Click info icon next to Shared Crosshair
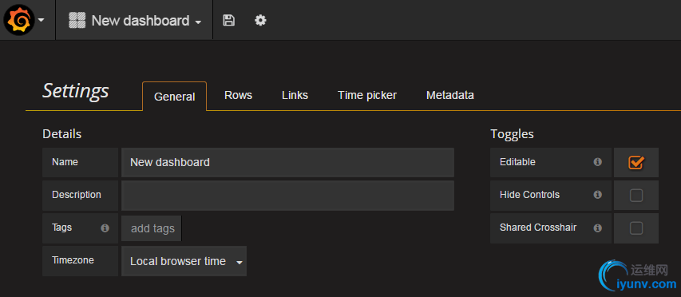The image size is (681, 297). (x=598, y=228)
